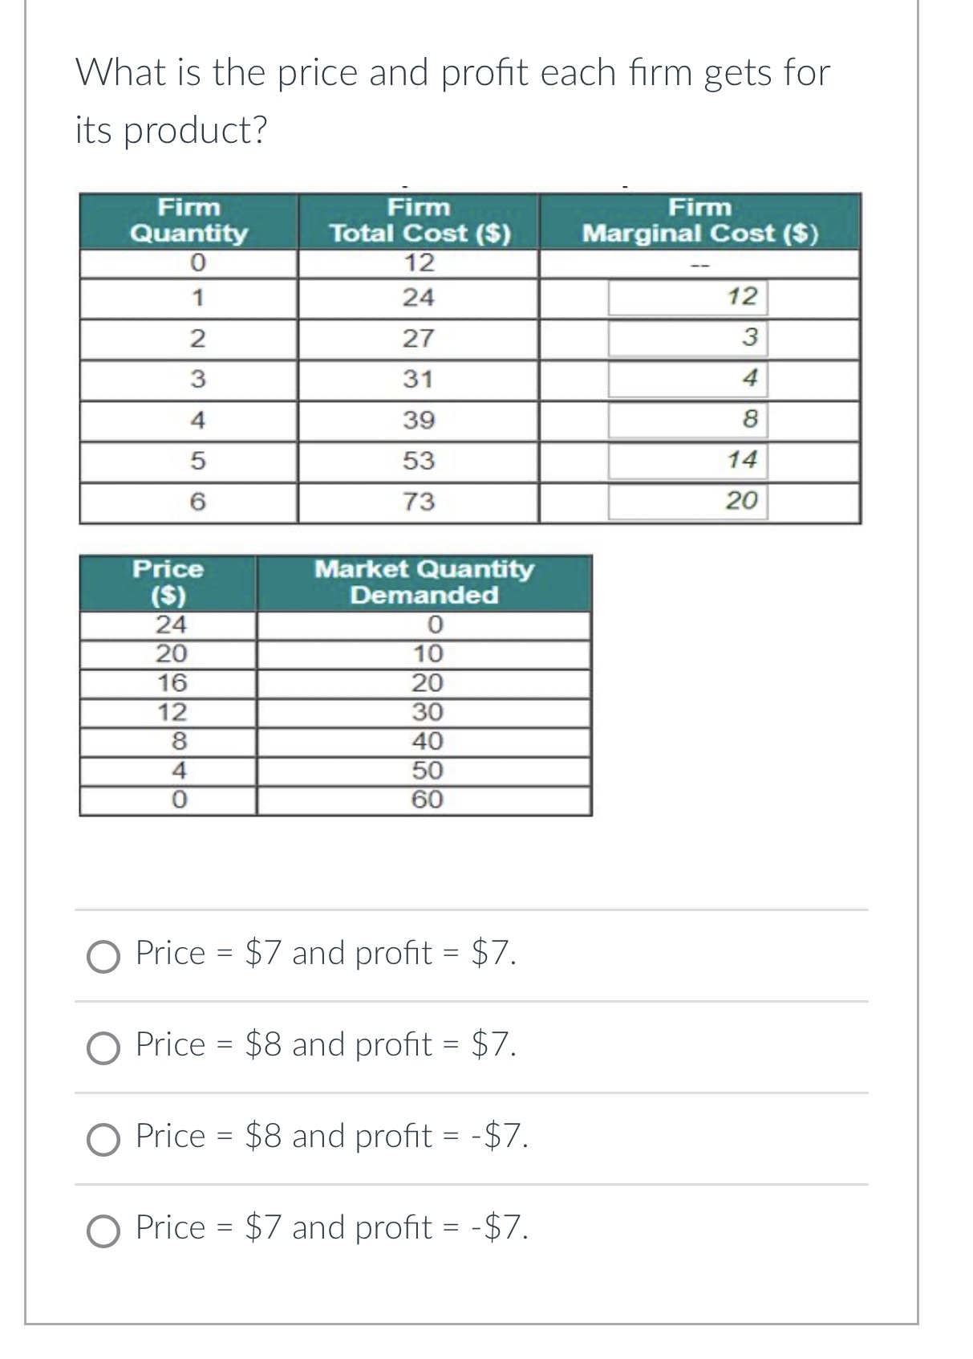Select the radio button for Price = $7 and profit = -$7
This screenshot has height=1359, width=973.
point(102,1228)
